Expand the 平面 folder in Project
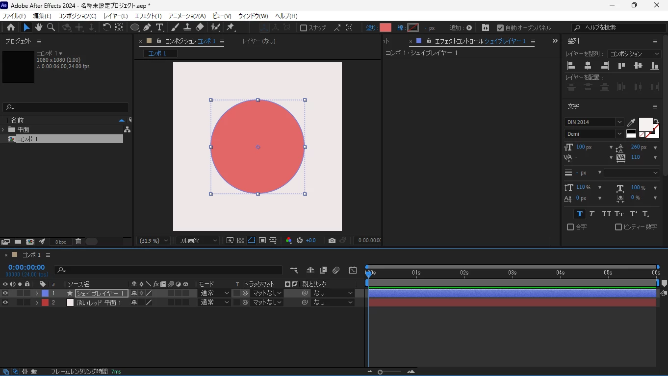The image size is (668, 376). 3,130
